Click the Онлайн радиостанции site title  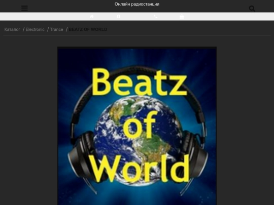[137, 4]
